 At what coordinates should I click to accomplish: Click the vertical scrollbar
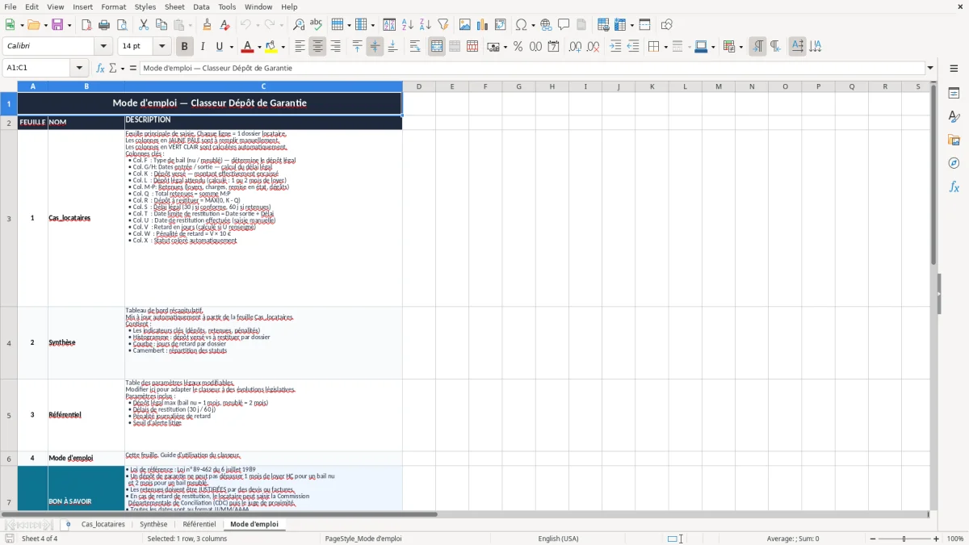click(933, 296)
